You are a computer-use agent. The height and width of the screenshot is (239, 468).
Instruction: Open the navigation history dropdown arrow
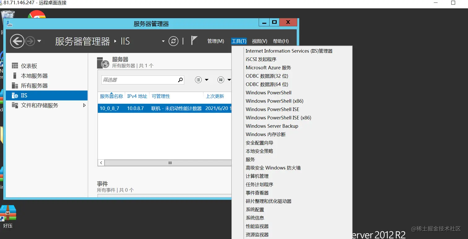click(x=39, y=41)
